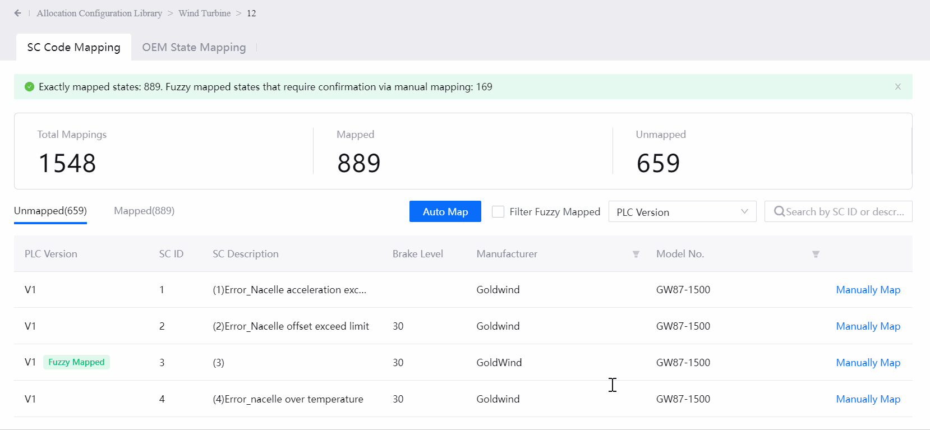This screenshot has width=930, height=430.
Task: Click Manually Map for fuzzy mapped row 3
Action: tap(868, 363)
